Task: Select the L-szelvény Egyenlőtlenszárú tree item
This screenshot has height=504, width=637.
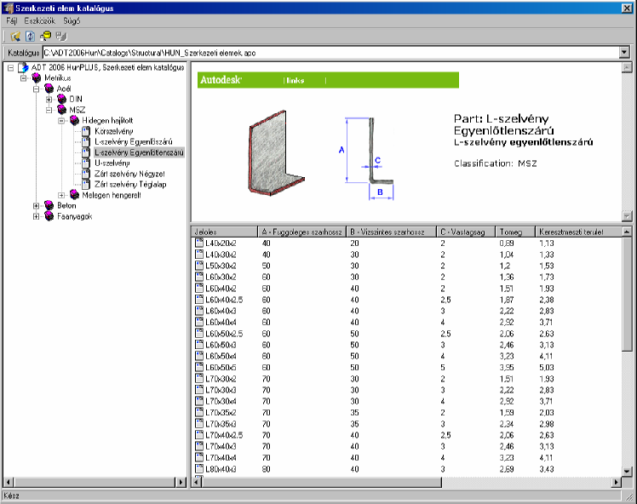Action: pos(139,152)
